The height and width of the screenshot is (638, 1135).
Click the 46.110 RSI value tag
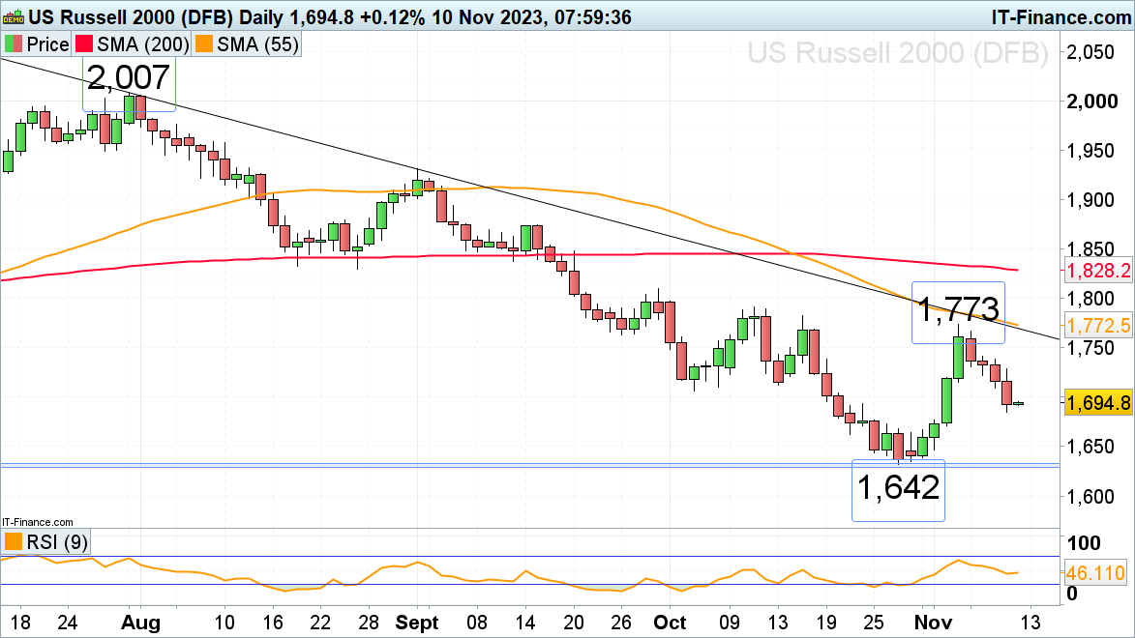1095,573
